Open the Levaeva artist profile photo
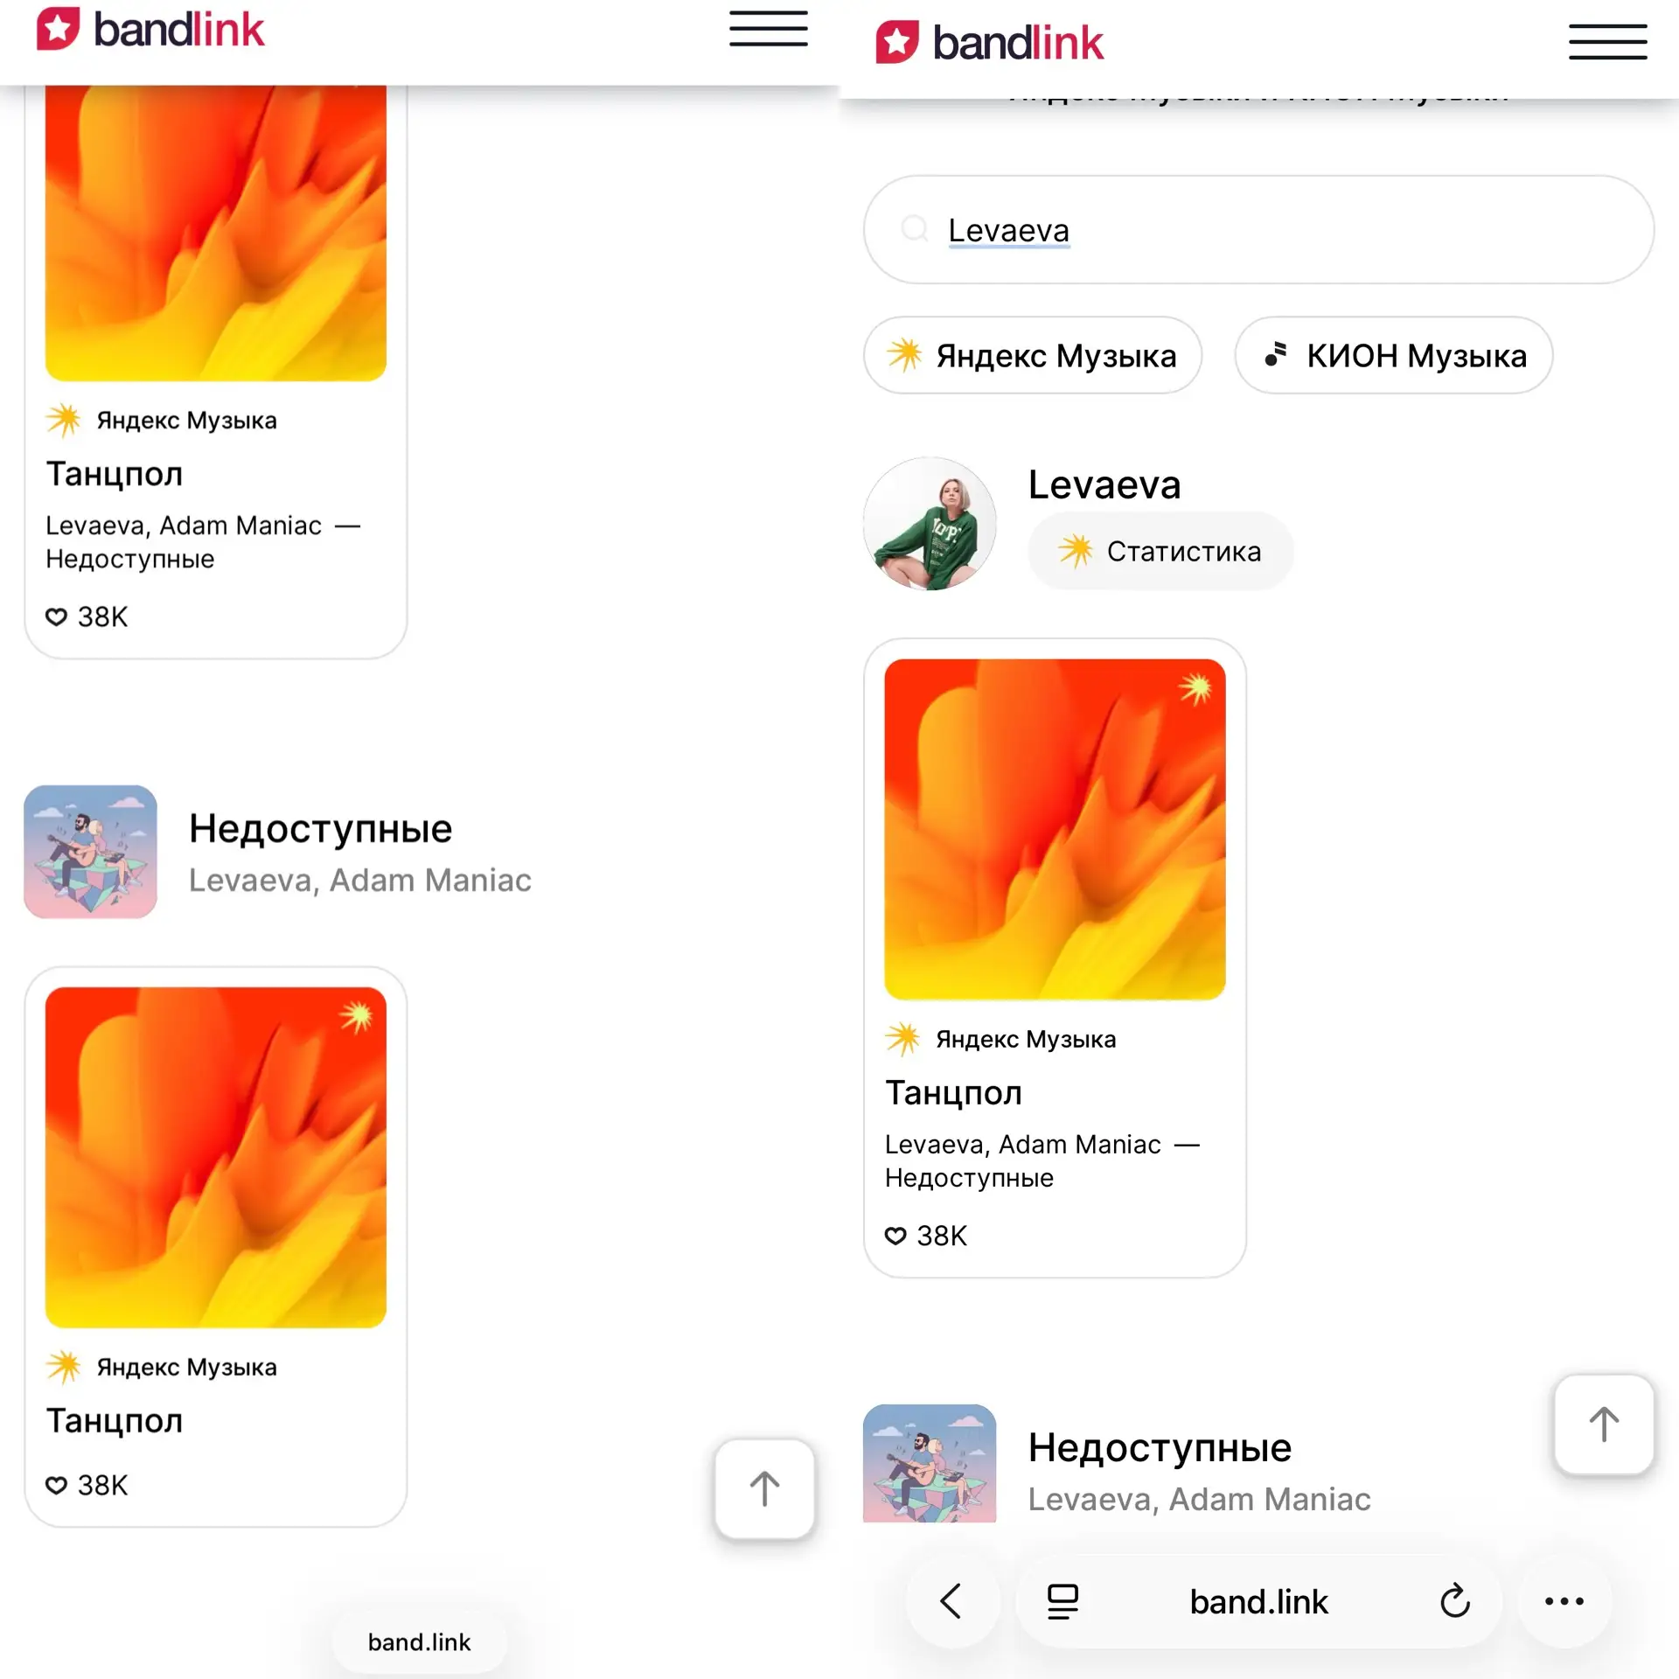The image size is (1679, 1679). pyautogui.click(x=930, y=523)
